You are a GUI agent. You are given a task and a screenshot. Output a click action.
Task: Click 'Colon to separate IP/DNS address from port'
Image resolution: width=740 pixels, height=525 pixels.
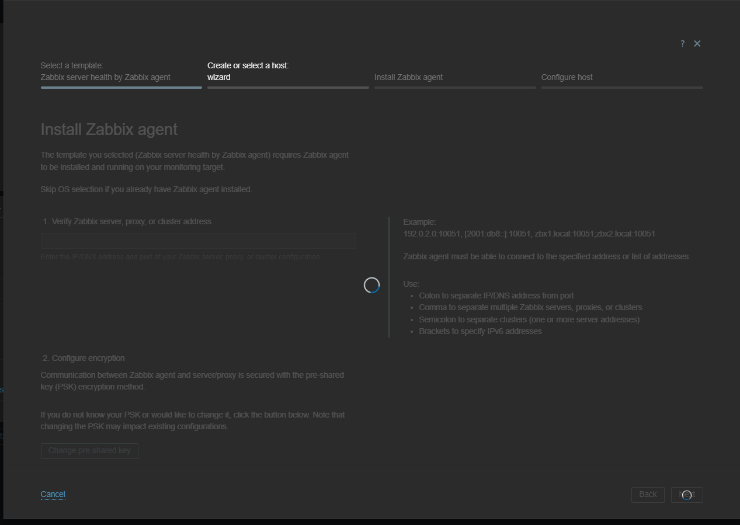496,295
